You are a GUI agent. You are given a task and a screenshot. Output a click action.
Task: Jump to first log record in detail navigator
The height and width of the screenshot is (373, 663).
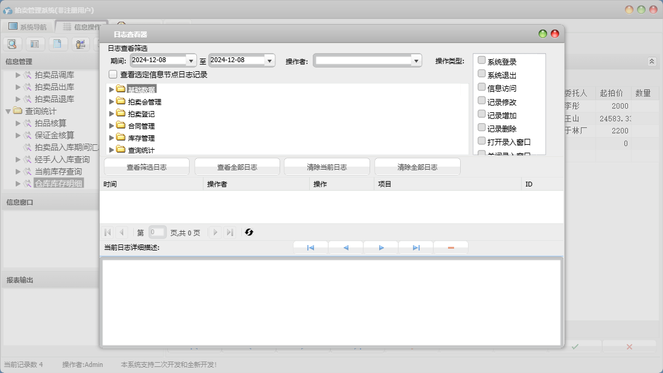(x=310, y=247)
